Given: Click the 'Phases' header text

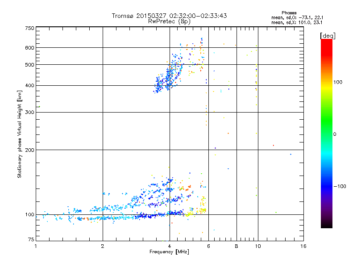Looking at the screenshot, I should [289, 13].
